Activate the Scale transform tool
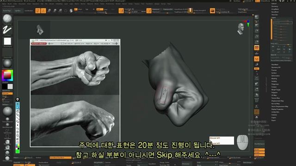 click(x=55, y=11)
